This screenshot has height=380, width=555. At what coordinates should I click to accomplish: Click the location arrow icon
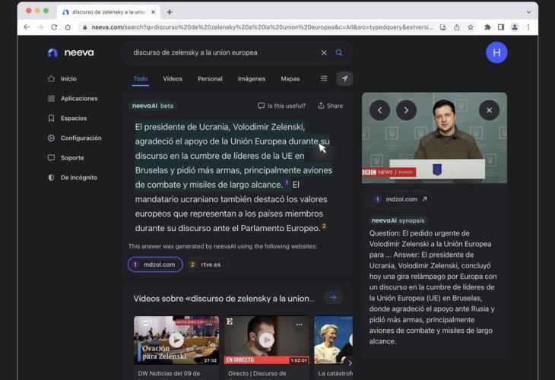344,78
